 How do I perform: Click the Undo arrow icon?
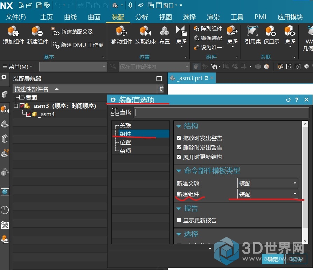(x=57, y=5)
